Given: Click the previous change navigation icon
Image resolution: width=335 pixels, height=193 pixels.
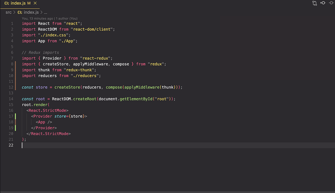Looking at the screenshot, I should click(323, 3).
